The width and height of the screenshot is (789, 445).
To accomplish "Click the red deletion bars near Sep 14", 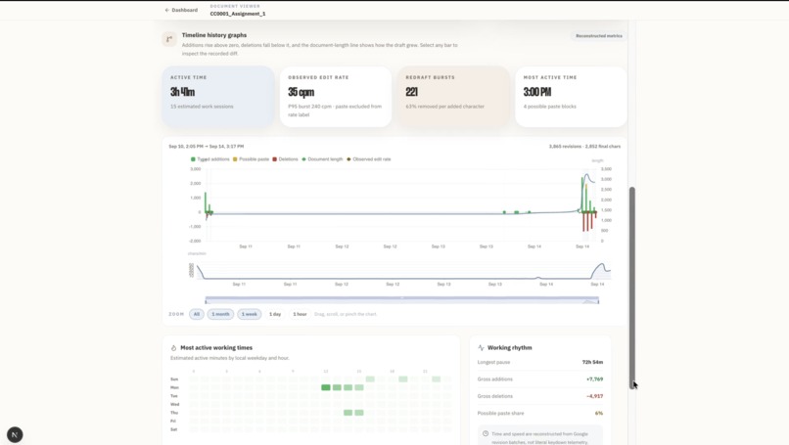I will 588,221.
